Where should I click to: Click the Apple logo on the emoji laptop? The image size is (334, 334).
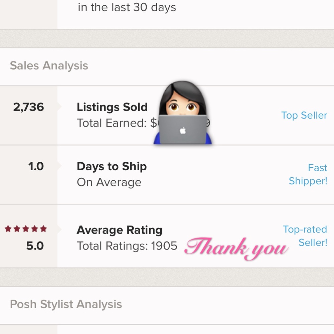point(183,130)
